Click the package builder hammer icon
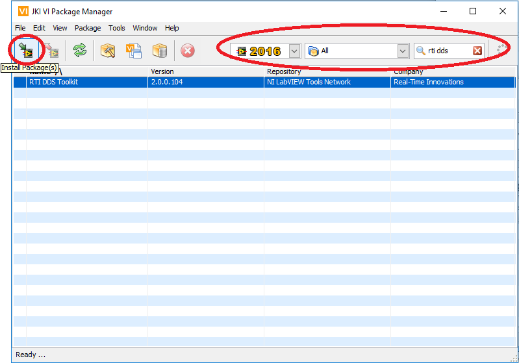 [x=108, y=51]
